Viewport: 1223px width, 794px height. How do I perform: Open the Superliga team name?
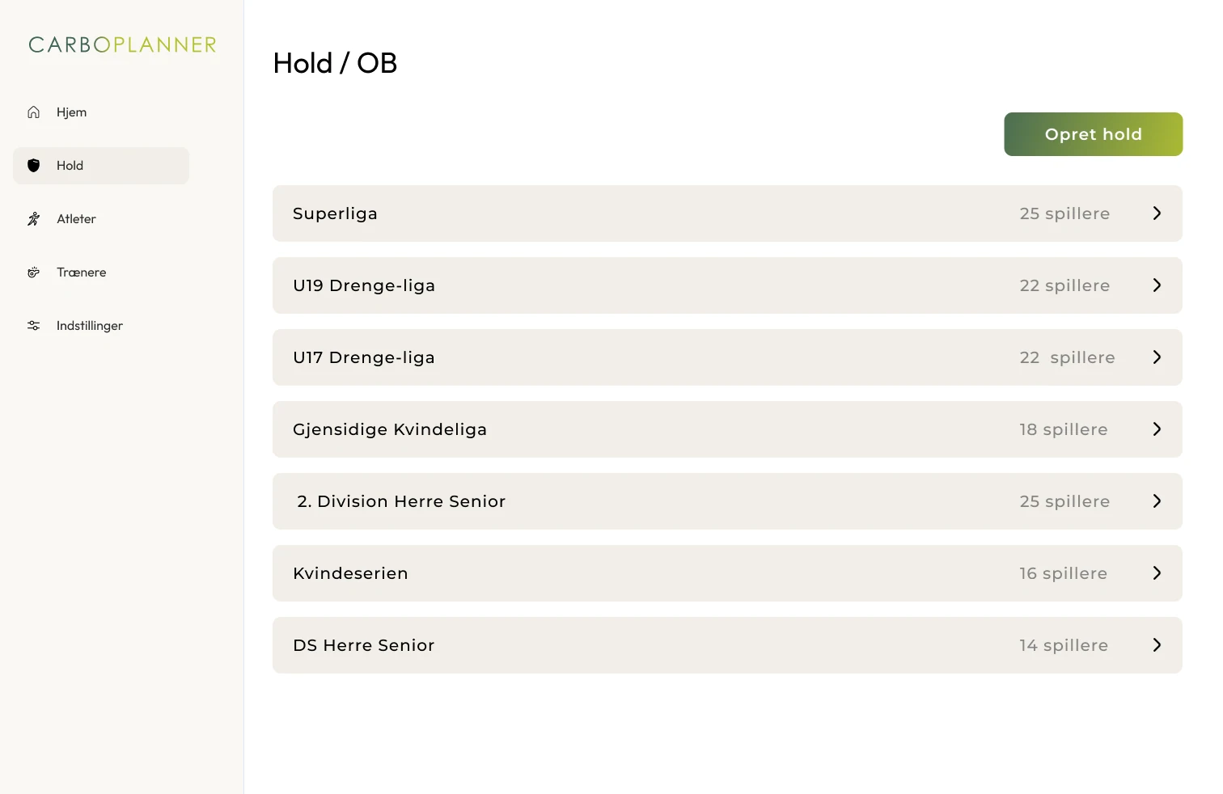tap(335, 213)
